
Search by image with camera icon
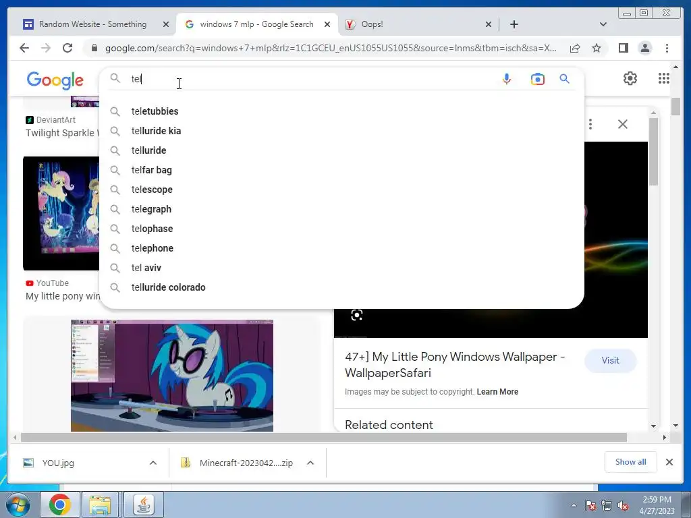[538, 80]
